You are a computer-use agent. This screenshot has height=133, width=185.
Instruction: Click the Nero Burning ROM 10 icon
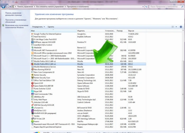(32, 69)
